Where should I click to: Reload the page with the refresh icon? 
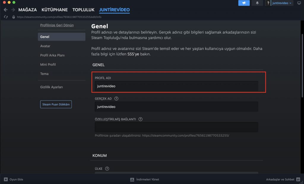pyautogui.click(x=6, y=17)
